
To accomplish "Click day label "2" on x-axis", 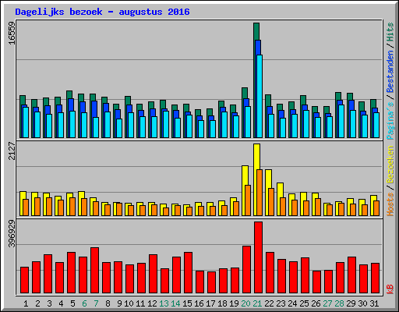I will [37, 303].
